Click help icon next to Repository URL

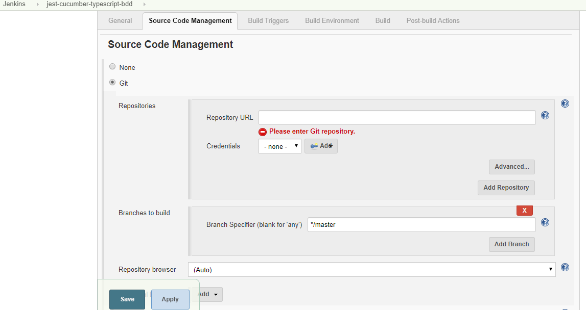pos(545,115)
